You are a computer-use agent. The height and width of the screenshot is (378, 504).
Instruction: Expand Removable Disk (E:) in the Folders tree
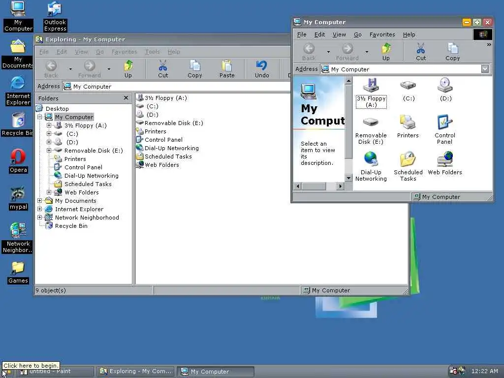(x=49, y=151)
